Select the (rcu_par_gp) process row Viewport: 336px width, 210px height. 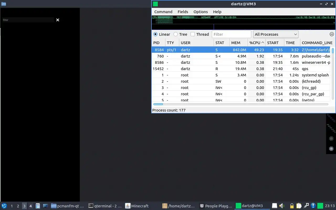tap(241, 94)
